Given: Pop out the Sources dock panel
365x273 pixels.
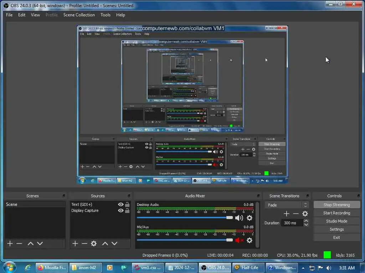Looking at the screenshot, I should pos(129,196).
